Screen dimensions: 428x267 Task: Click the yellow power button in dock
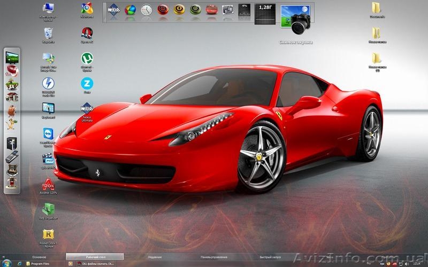point(179,10)
